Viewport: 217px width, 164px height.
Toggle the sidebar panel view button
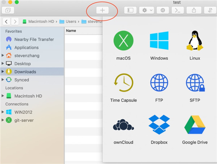(131, 10)
